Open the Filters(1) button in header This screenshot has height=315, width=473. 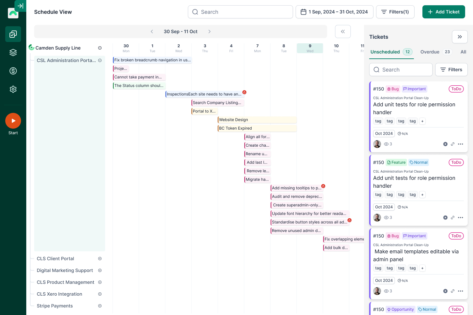click(395, 12)
